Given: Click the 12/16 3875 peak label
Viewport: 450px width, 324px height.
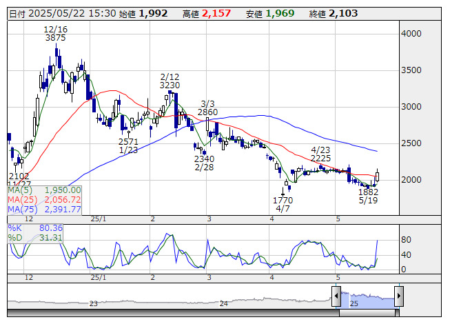Looking at the screenshot, I should pyautogui.click(x=55, y=33).
